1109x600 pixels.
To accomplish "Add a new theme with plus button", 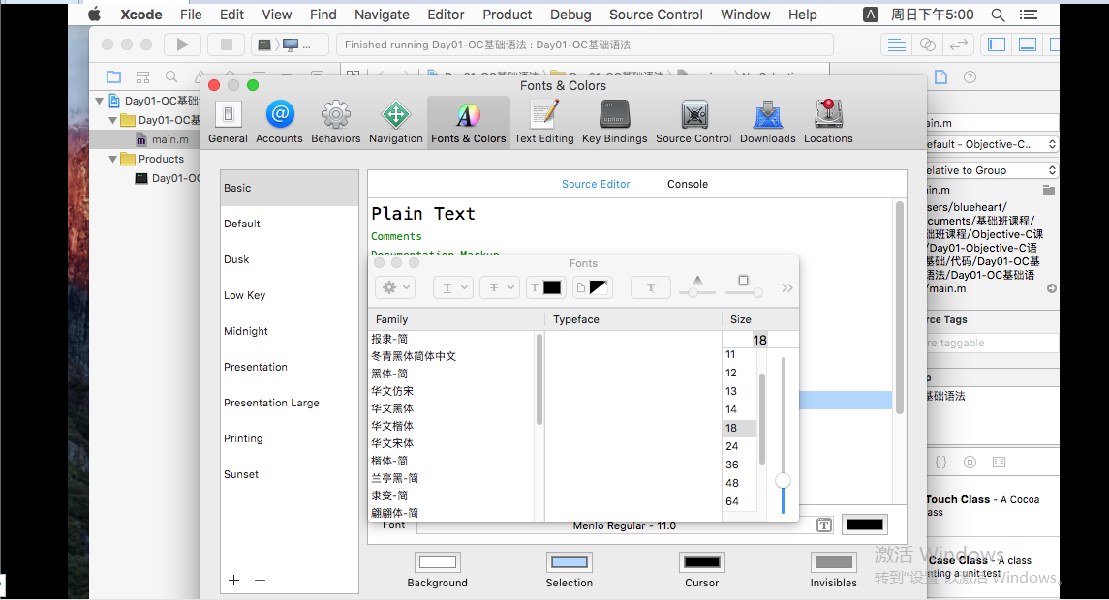I will (234, 581).
